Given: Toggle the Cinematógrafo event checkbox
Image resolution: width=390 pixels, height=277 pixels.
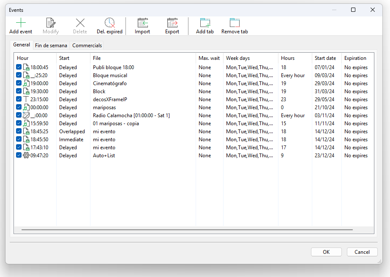Looking at the screenshot, I should click(19, 83).
